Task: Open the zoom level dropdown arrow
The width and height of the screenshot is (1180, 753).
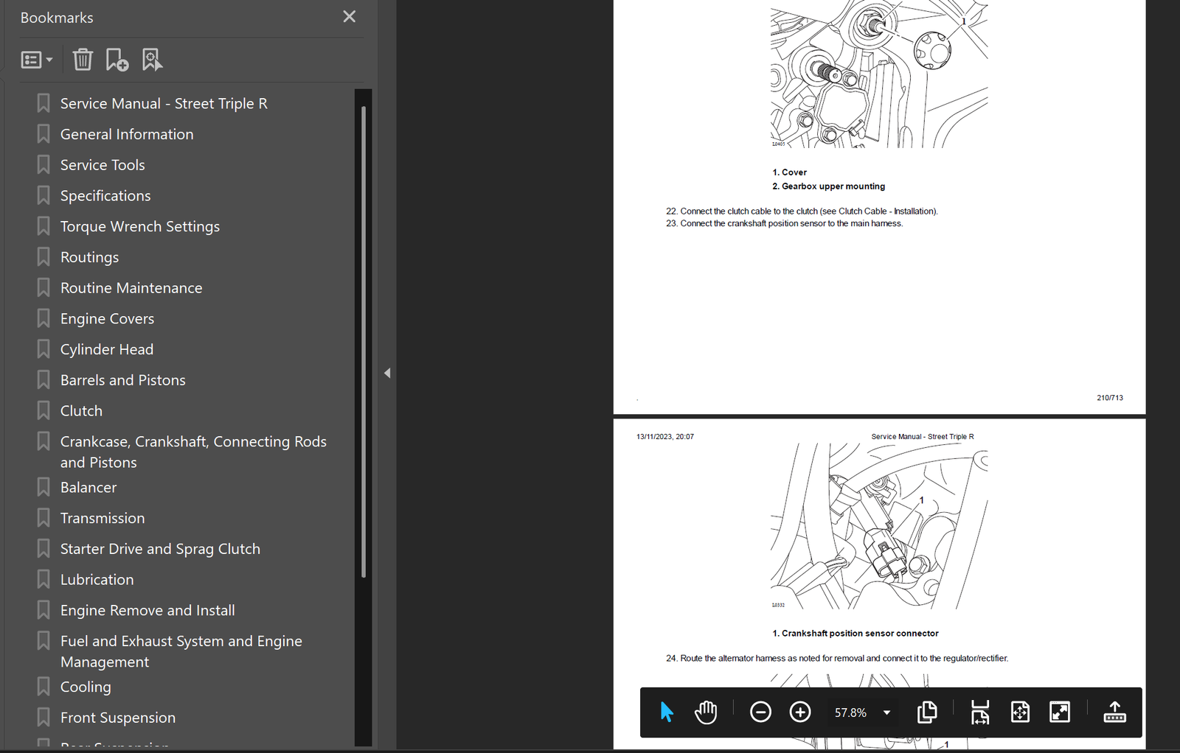Action: click(886, 712)
